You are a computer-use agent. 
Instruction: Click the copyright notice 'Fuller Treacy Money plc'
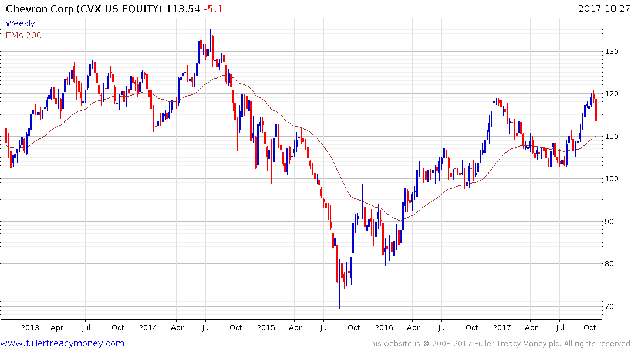[x=518, y=344]
